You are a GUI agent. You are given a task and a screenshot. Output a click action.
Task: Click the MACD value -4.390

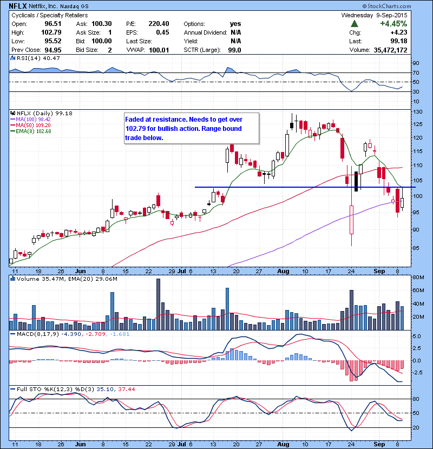coord(71,334)
